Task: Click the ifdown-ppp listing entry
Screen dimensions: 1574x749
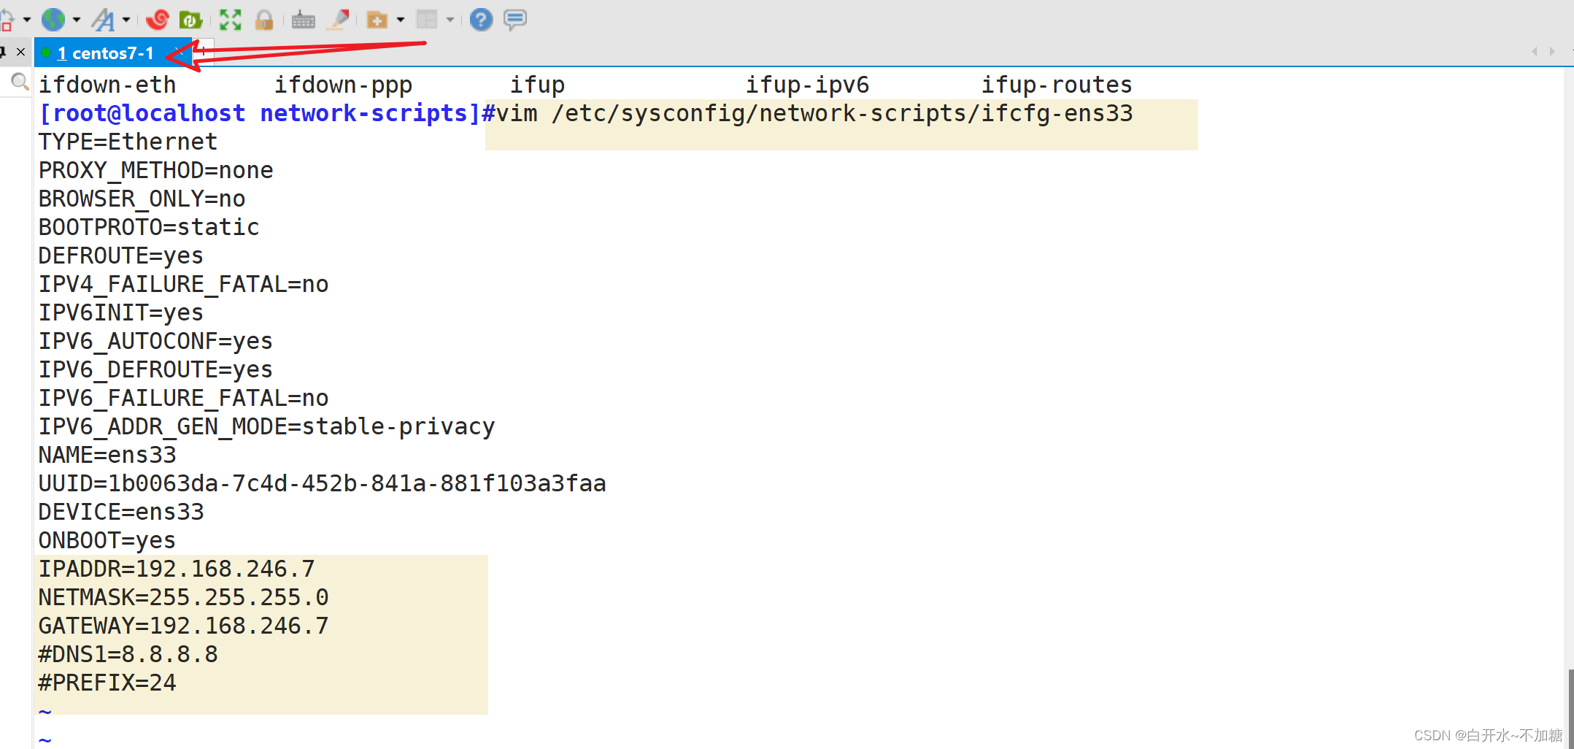Action: (343, 85)
